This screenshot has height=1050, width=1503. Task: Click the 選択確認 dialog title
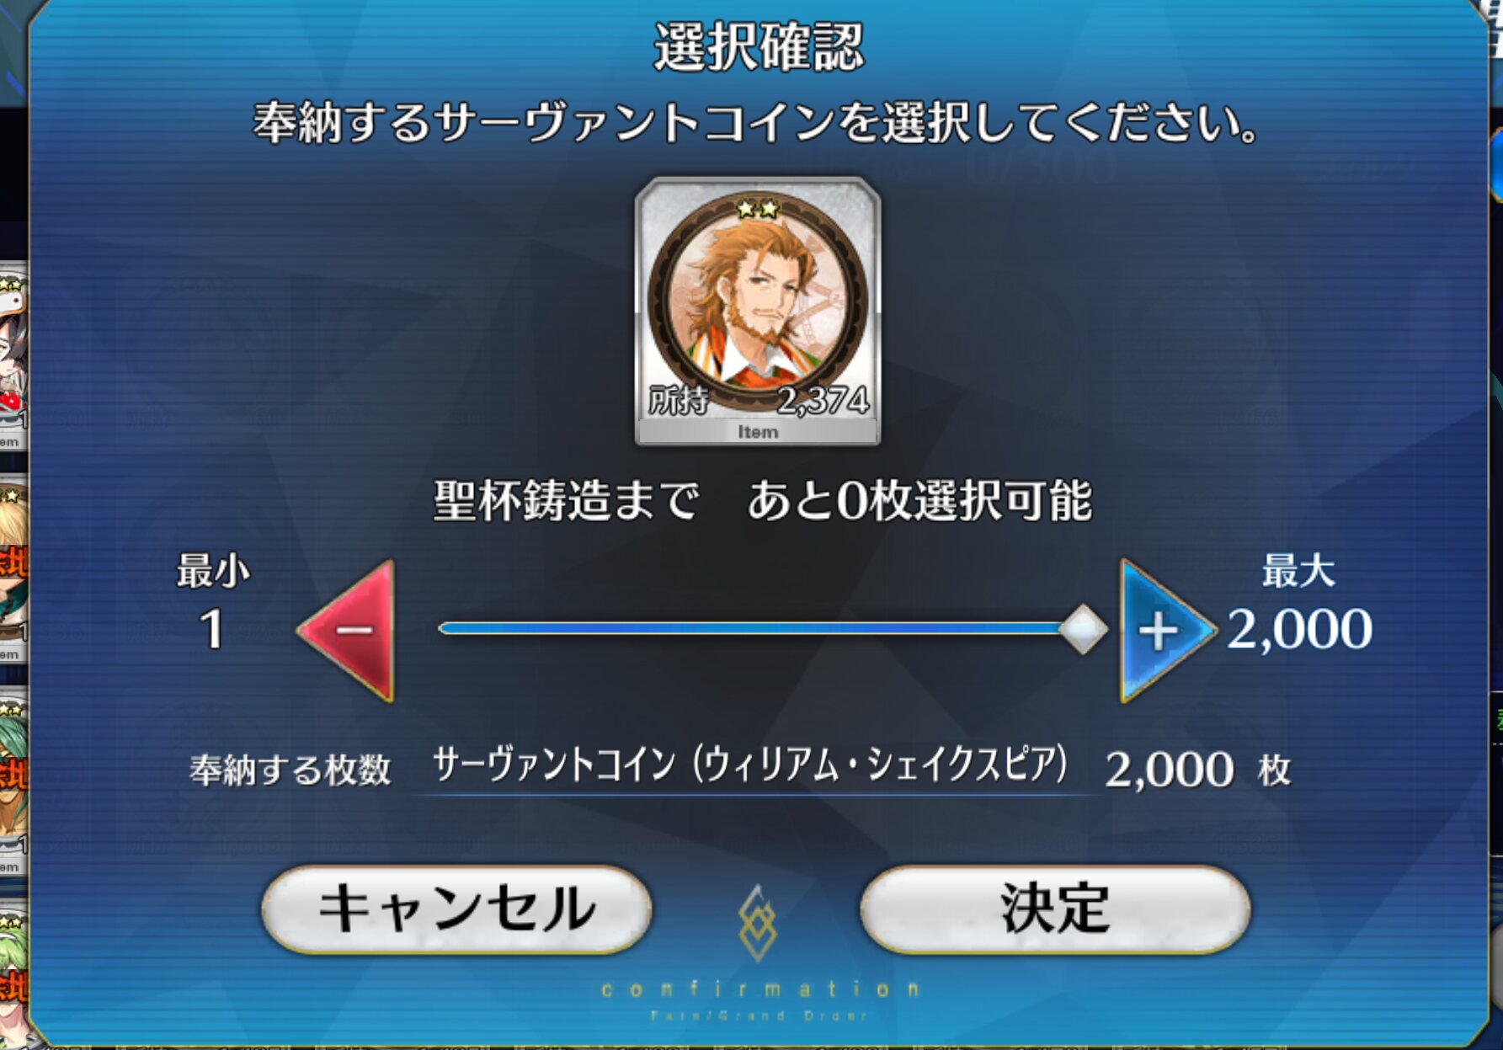[759, 46]
